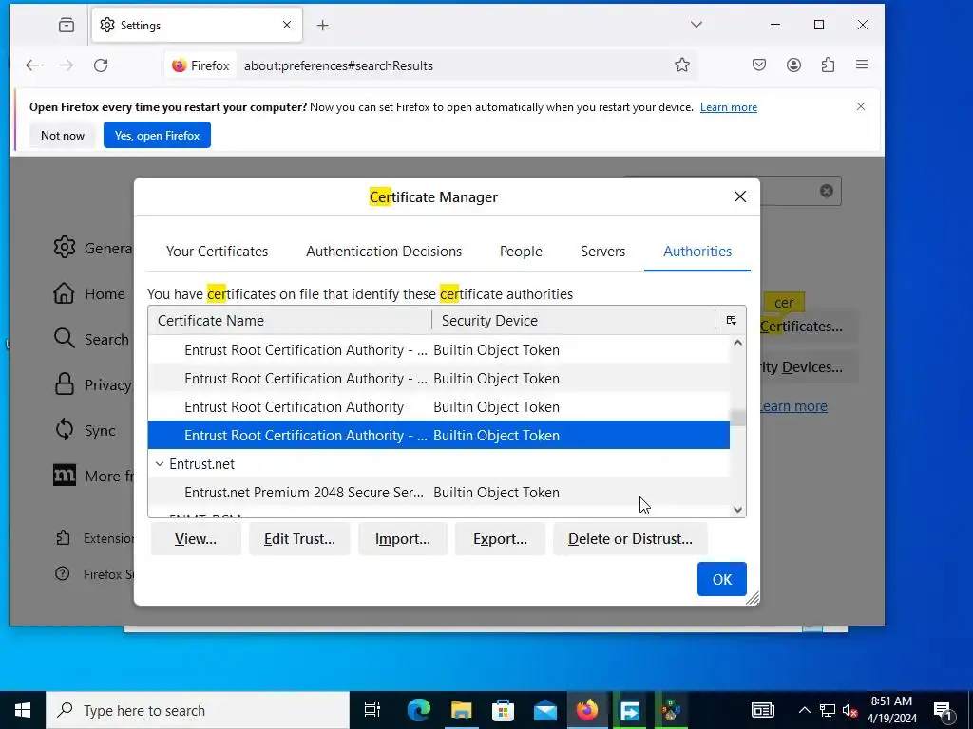Click the Learn more link in notification
Screen dimensions: 973x729
pyautogui.click(x=729, y=107)
